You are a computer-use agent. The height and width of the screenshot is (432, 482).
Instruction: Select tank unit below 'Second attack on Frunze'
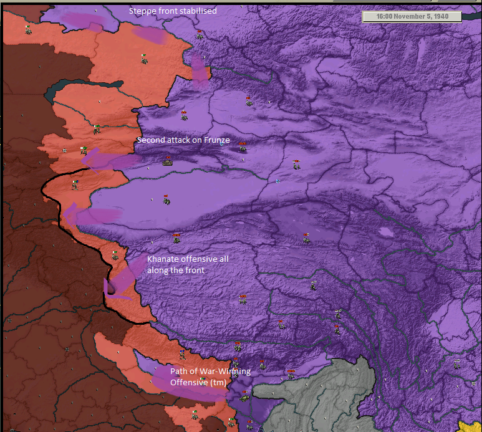coord(168,161)
